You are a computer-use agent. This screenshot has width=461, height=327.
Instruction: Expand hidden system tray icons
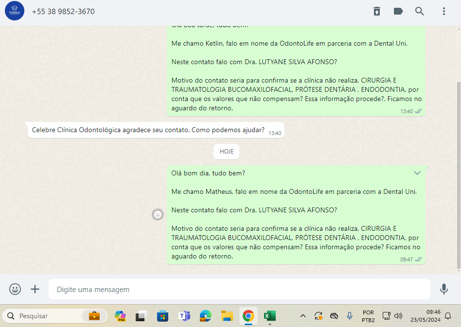point(303,316)
